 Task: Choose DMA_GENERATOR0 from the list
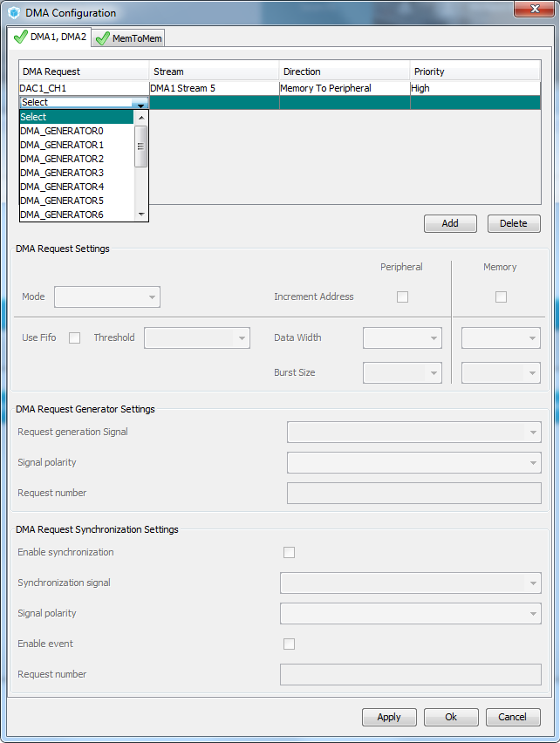click(x=77, y=131)
